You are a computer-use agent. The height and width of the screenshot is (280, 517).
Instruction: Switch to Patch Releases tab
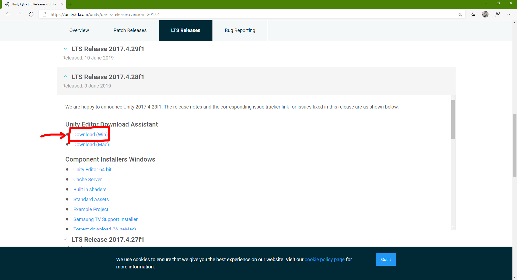(x=130, y=30)
